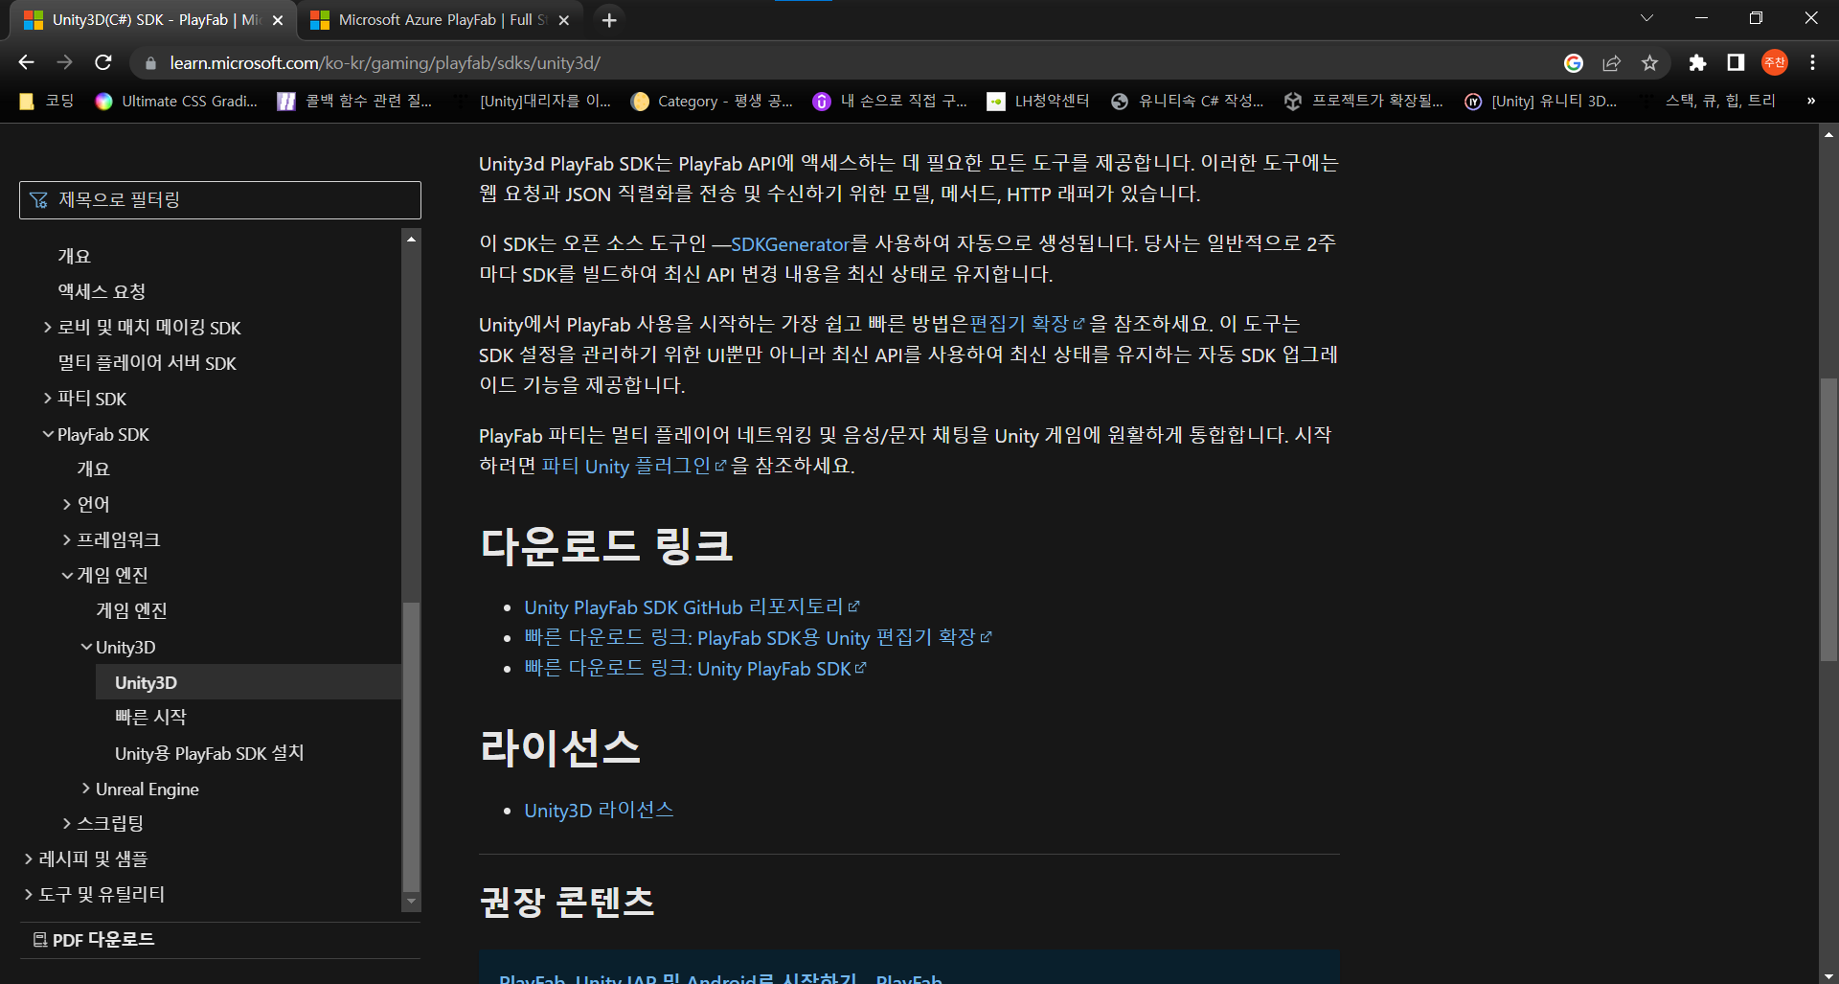Expand 레시피 및 샘플 node
This screenshot has height=984, width=1839.
[29, 858]
